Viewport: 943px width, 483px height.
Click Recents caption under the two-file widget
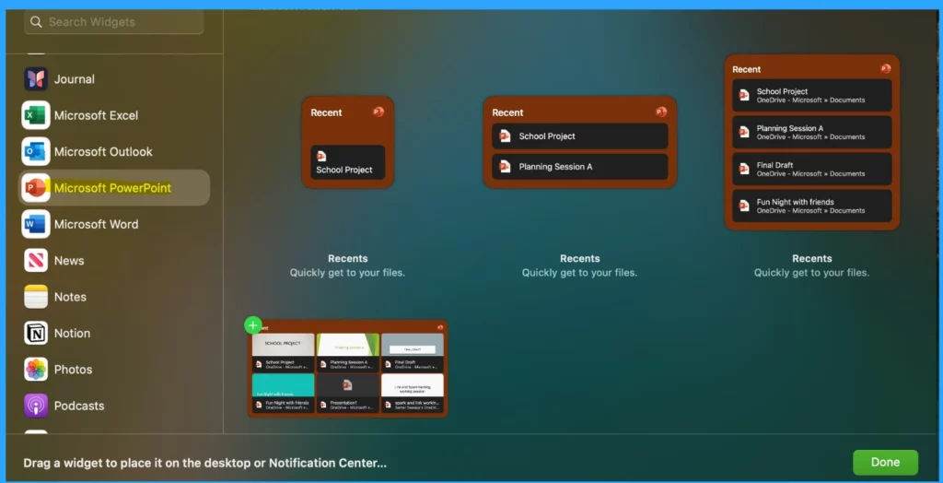pos(580,258)
